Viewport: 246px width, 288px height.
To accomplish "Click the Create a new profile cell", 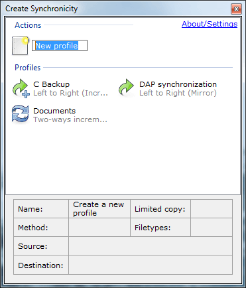I will point(99,208).
